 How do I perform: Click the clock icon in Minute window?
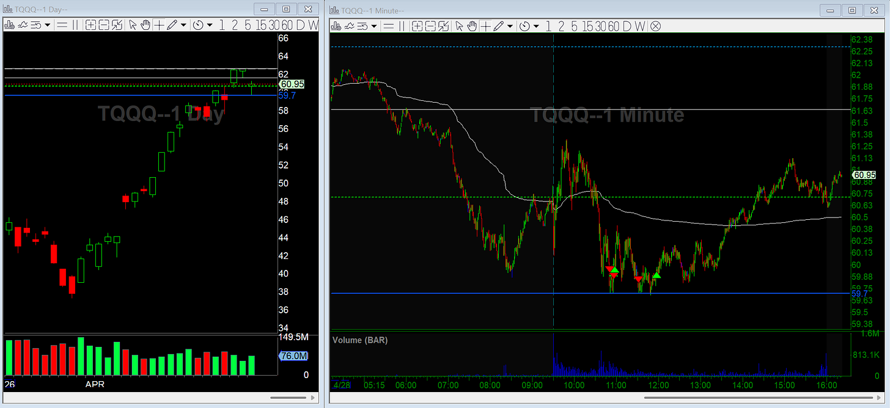pyautogui.click(x=524, y=26)
